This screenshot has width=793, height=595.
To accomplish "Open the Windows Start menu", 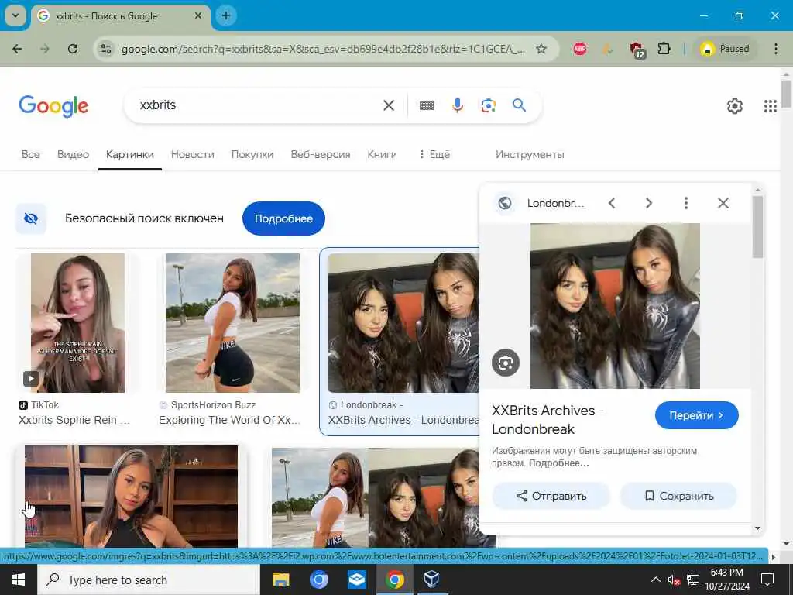I will (x=19, y=580).
